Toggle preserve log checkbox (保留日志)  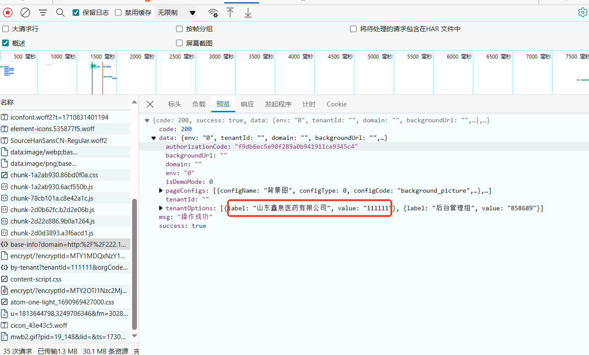[x=76, y=13]
